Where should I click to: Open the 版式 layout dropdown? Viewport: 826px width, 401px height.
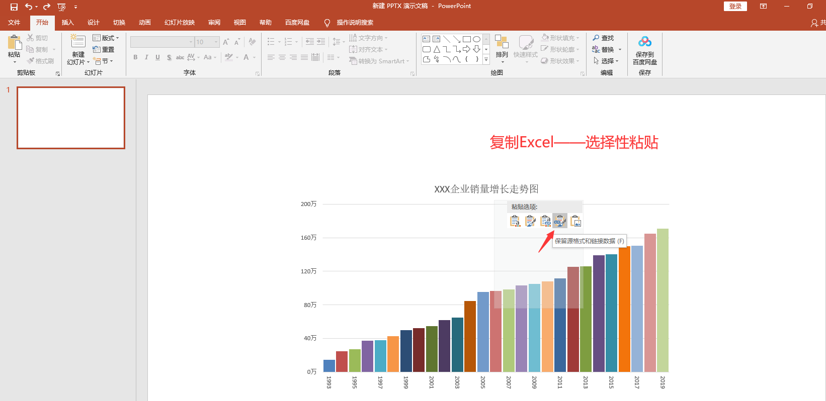tap(106, 38)
